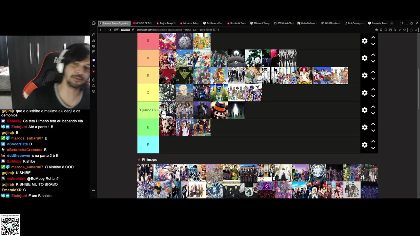420x236 pixels.
Task: Select the pocket watch image in S tier
Action: 185,41
